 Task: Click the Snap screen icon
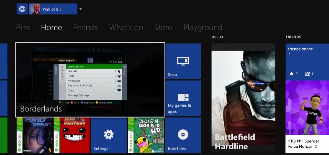tap(183, 61)
